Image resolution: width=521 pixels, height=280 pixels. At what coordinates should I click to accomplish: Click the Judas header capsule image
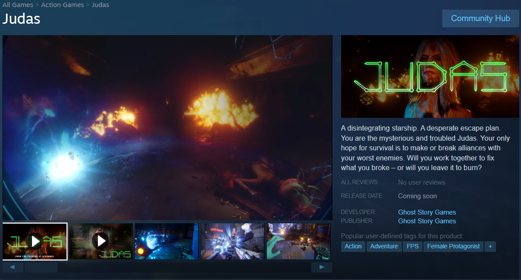point(430,76)
